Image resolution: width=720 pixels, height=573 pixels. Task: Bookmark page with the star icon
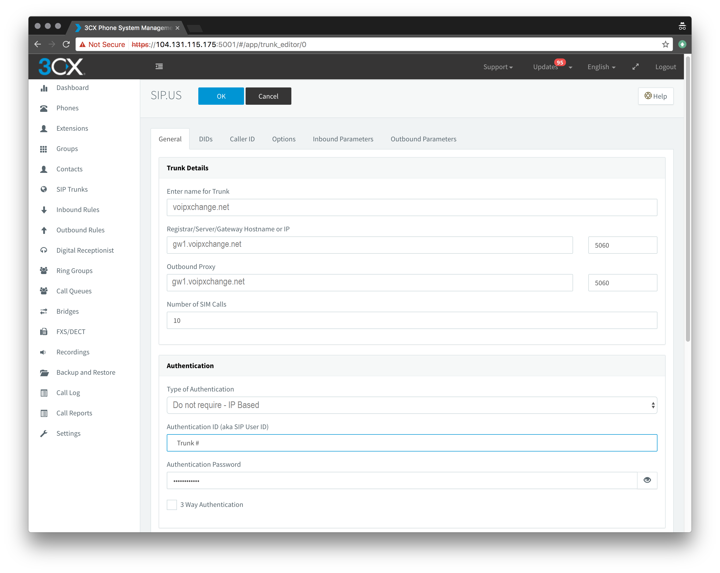click(665, 44)
